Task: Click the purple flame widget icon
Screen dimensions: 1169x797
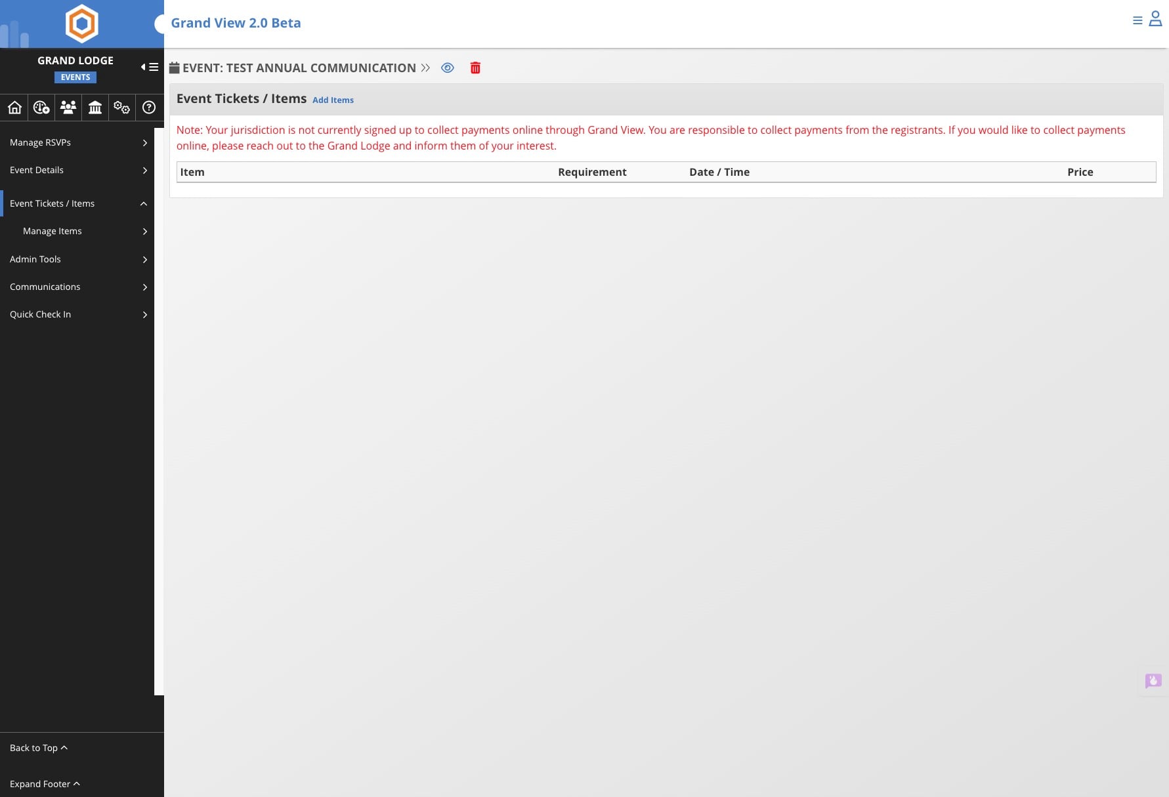Action: 1153,681
